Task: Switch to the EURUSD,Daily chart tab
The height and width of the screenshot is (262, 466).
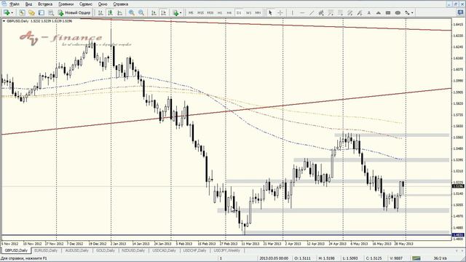Action: click(x=46, y=250)
